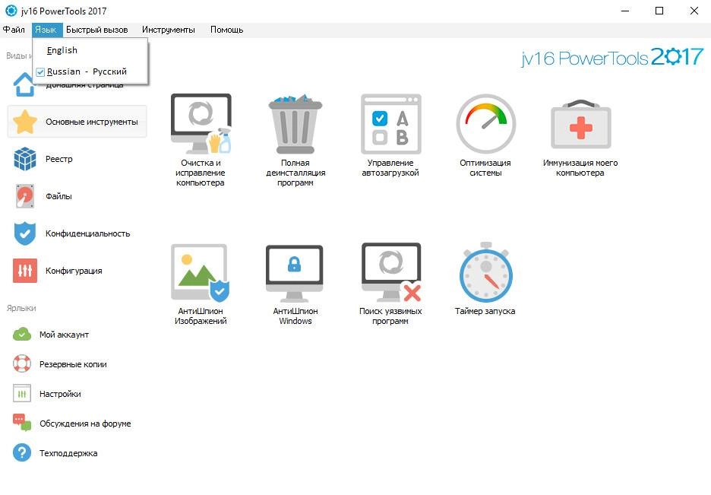711x495 pixels.
Task: Launch the Windows AntiSpy lock icon
Action: click(294, 273)
